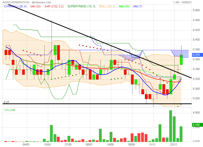
Task: Click the '1 AN - HEBDO' period label
Action: coord(182,2)
